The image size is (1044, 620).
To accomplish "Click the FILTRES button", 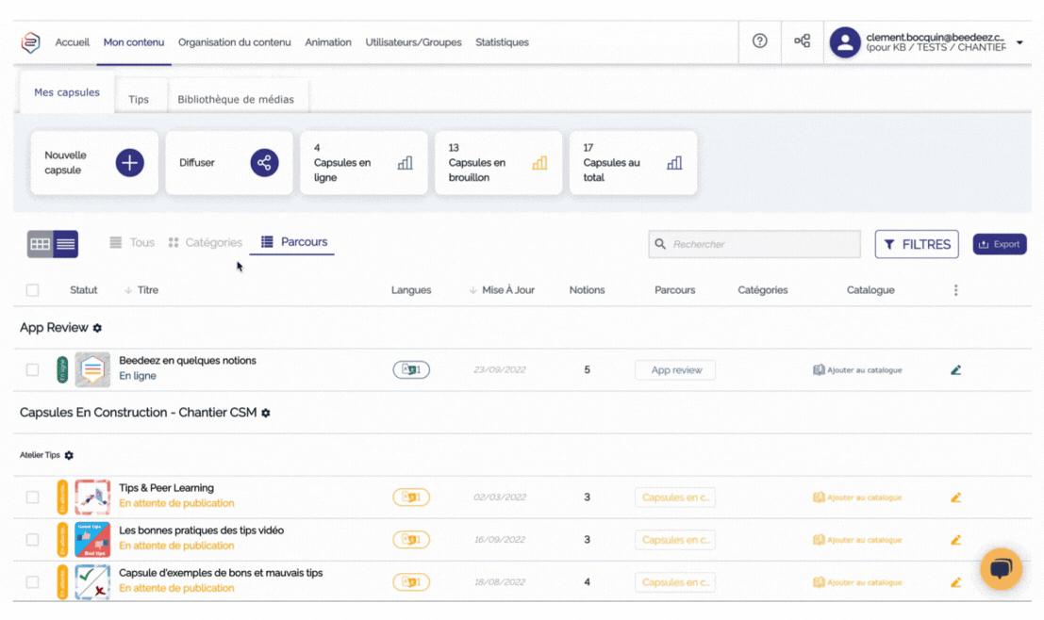I will (x=916, y=244).
